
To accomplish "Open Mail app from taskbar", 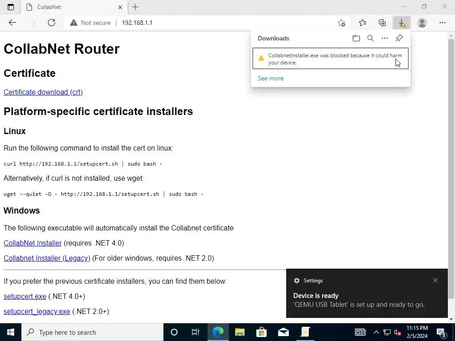I will pyautogui.click(x=283, y=332).
